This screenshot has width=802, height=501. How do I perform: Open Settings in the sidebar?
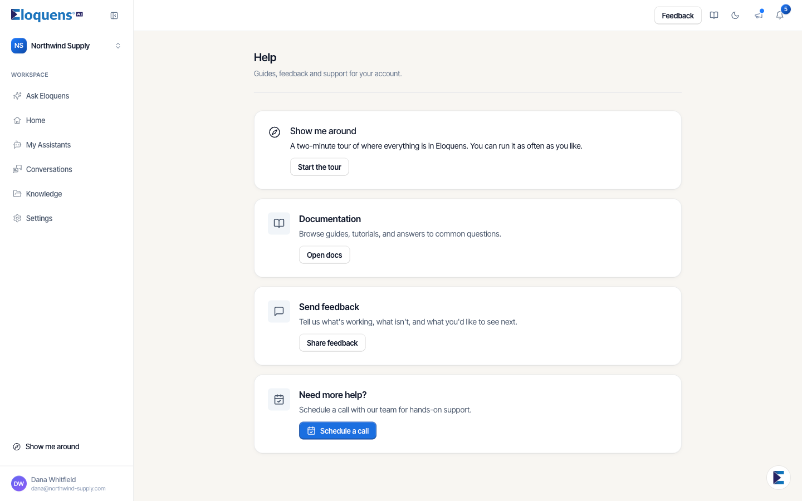coord(67,218)
